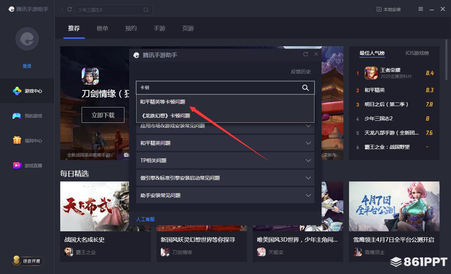Image resolution: width=451 pixels, height=274 pixels.
Task: Open 反馈历史 feedback history
Action: click(301, 72)
